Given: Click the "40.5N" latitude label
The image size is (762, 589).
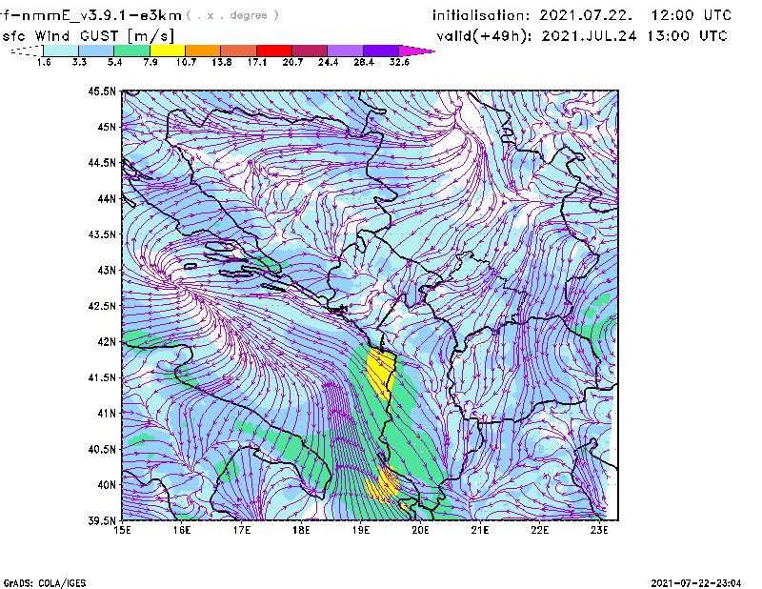Looking at the screenshot, I should 102,449.
